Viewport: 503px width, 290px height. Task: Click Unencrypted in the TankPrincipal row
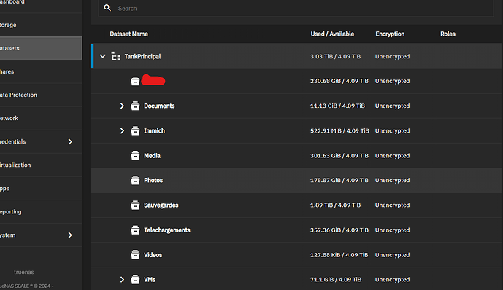coord(392,57)
